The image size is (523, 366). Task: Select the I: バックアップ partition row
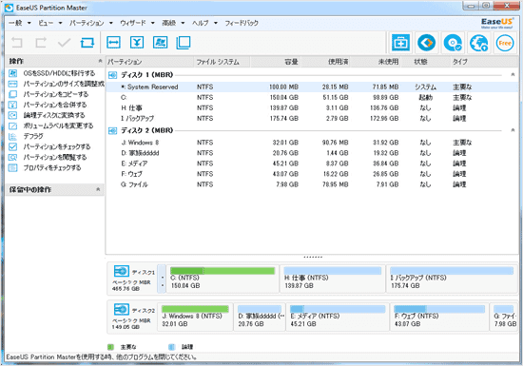coord(312,118)
